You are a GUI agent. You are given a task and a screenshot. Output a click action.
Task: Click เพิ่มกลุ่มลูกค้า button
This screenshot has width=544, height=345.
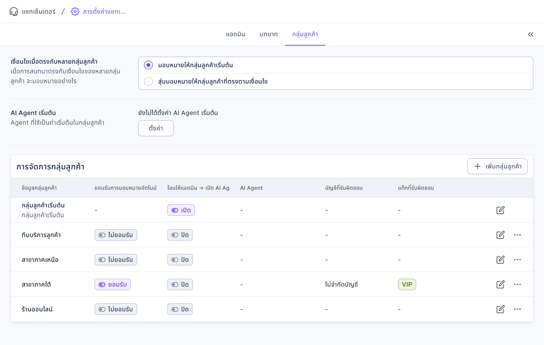pyautogui.click(x=497, y=167)
